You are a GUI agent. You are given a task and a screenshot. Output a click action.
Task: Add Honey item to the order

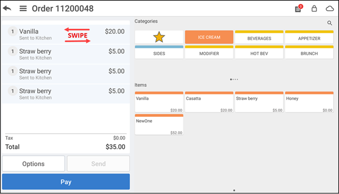(309, 102)
